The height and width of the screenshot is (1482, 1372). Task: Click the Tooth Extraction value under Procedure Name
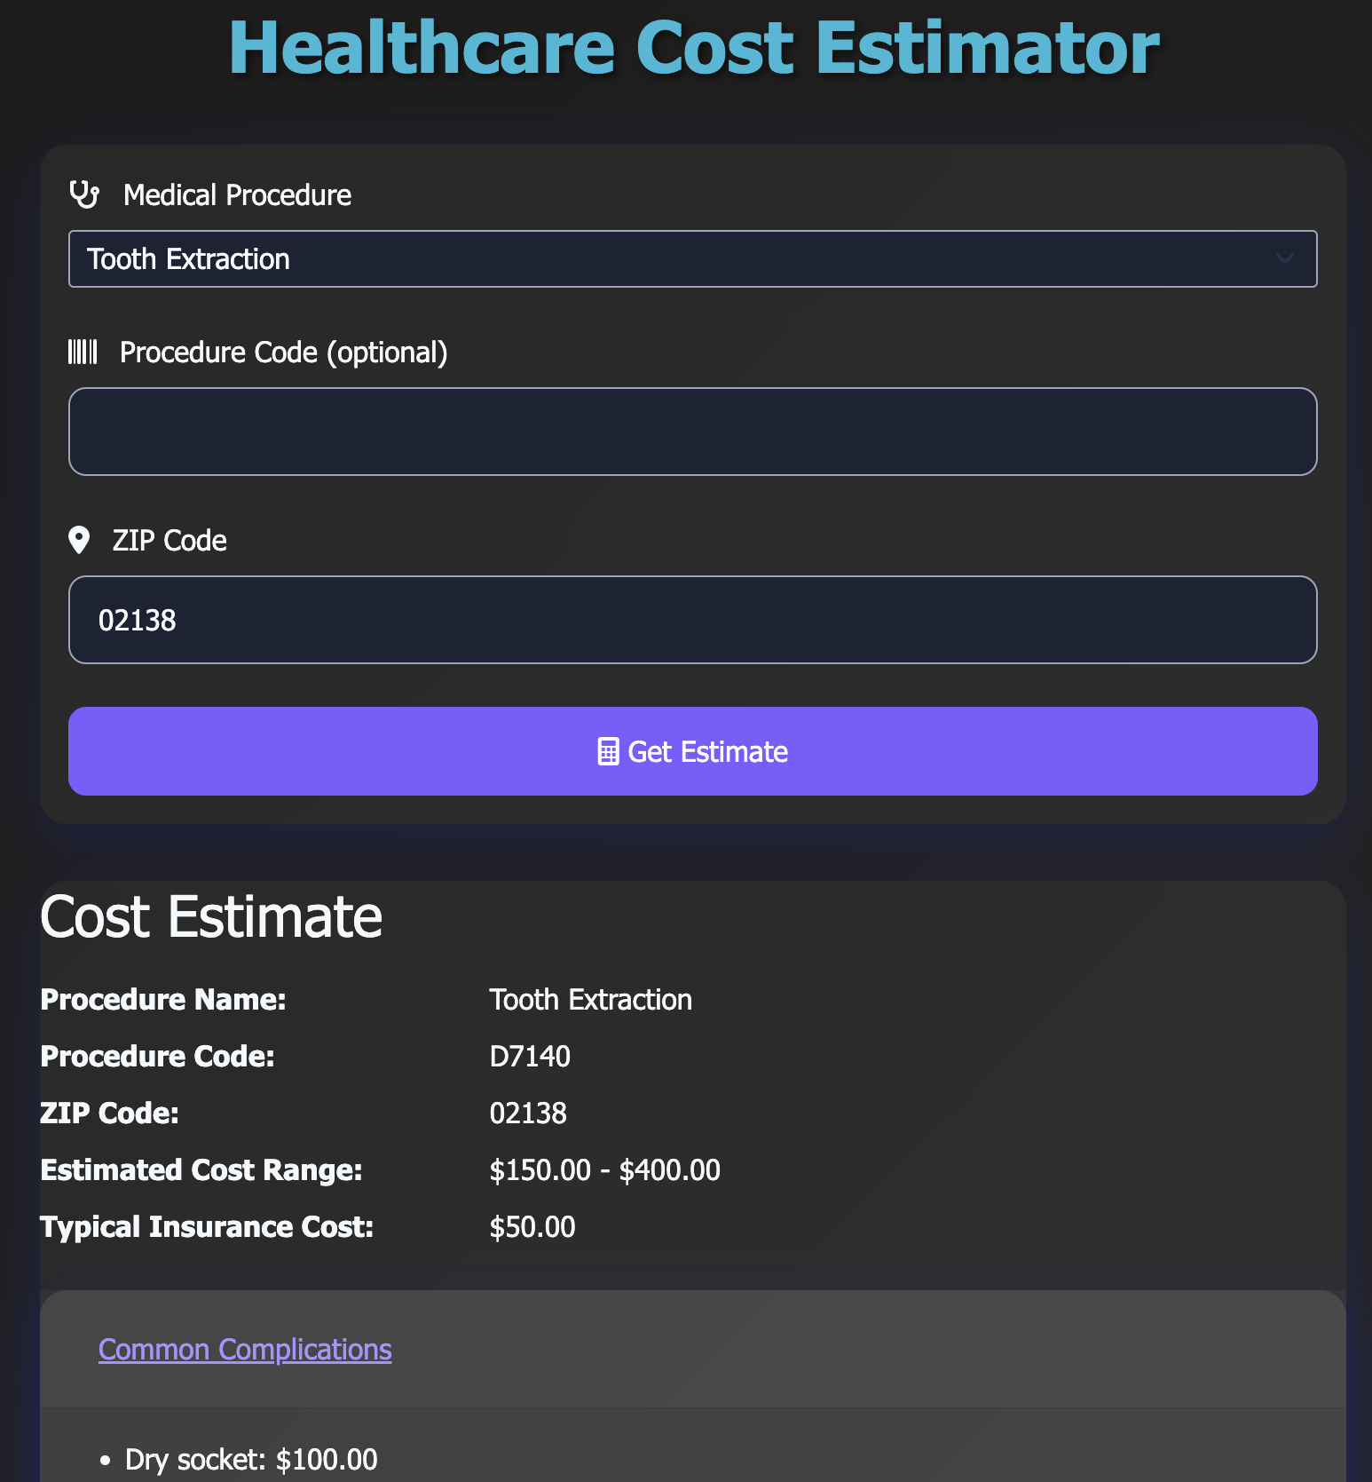point(590,999)
